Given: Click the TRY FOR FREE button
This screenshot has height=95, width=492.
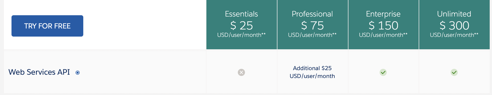Looking at the screenshot, I should 47,26.
